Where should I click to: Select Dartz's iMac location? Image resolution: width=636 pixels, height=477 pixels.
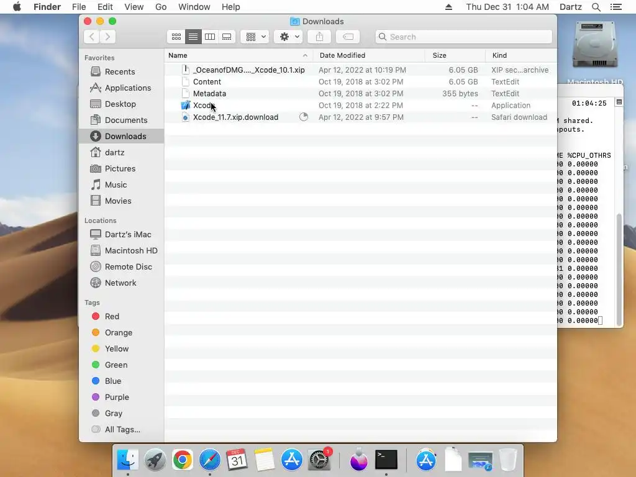coord(120,235)
